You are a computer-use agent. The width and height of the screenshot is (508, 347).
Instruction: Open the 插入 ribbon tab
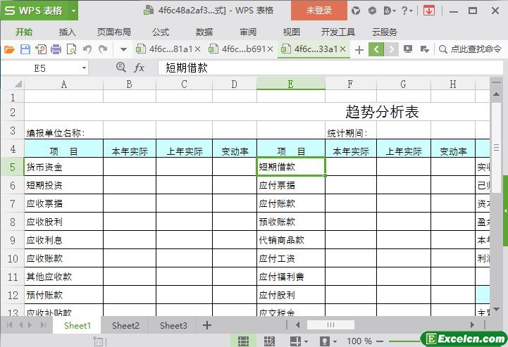pos(68,32)
